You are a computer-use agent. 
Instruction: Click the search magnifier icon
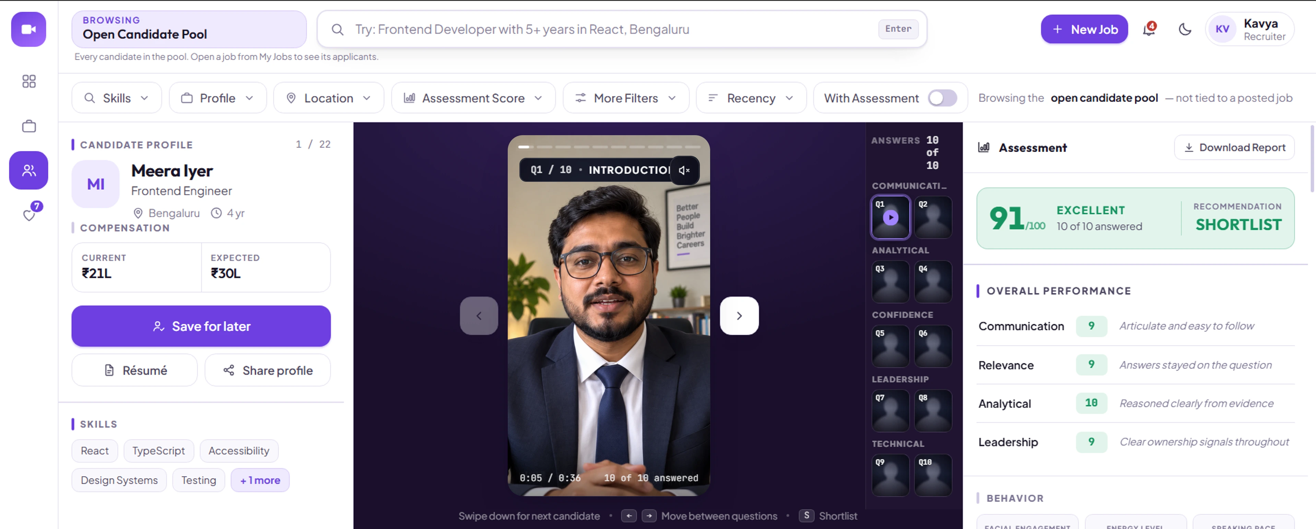(x=337, y=29)
